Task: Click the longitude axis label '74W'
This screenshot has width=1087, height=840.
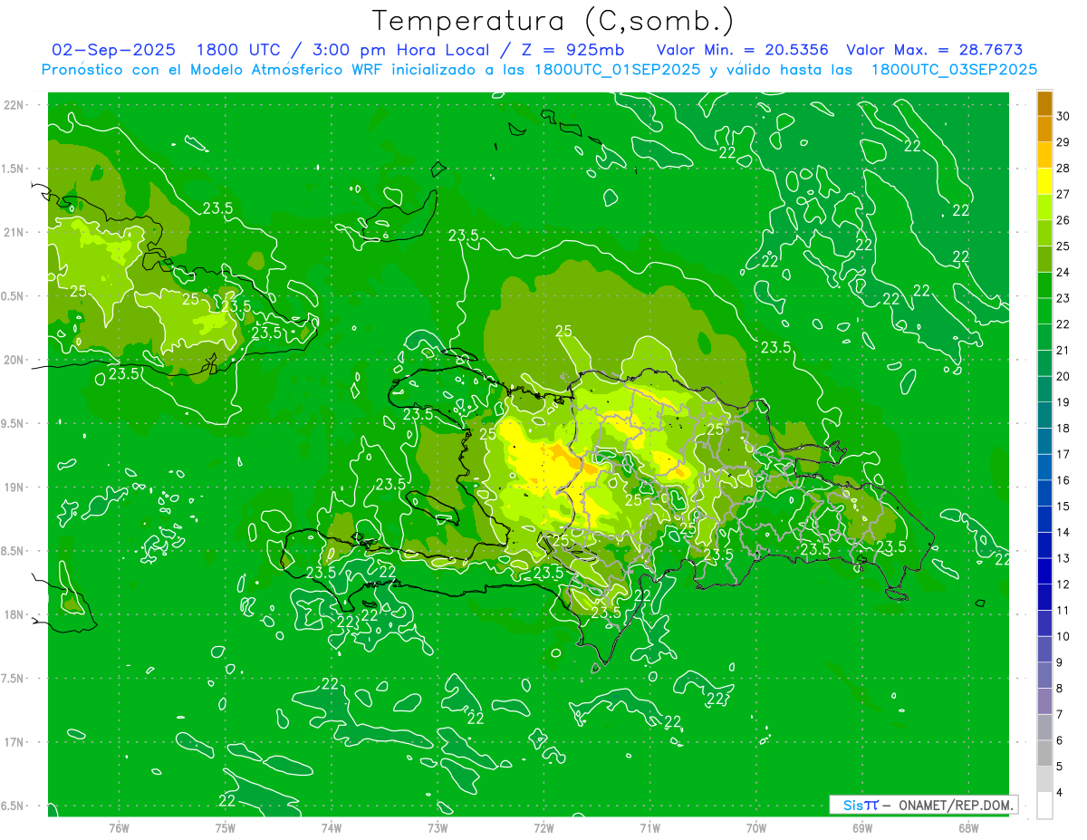Action: 332,828
